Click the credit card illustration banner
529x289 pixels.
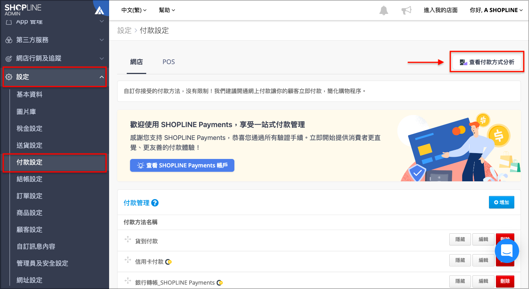459,148
